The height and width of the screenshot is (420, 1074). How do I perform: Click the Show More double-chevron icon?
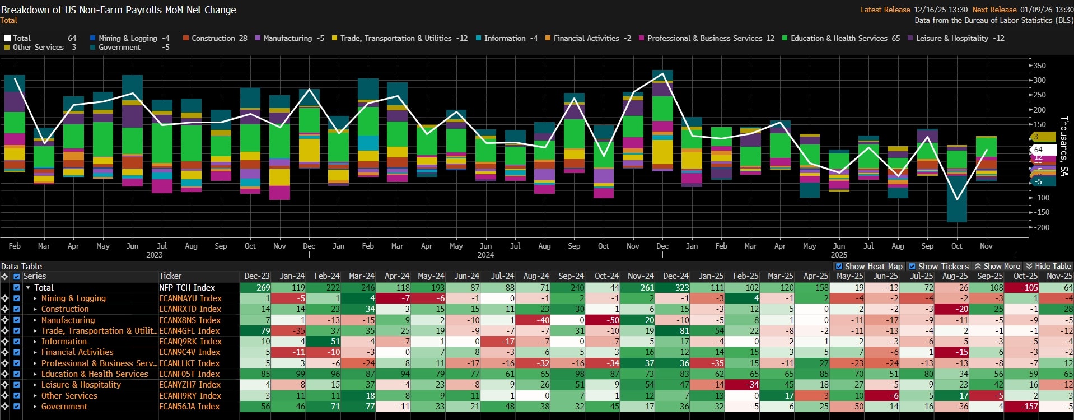pyautogui.click(x=978, y=267)
